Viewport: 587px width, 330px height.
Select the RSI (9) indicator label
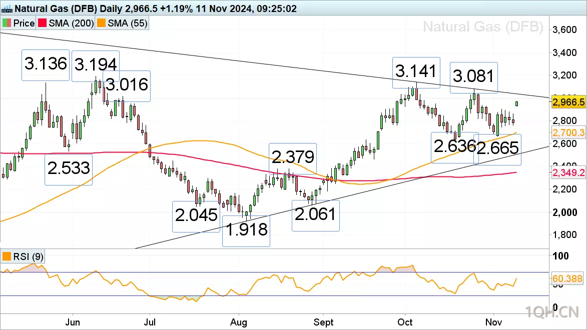[x=28, y=256]
